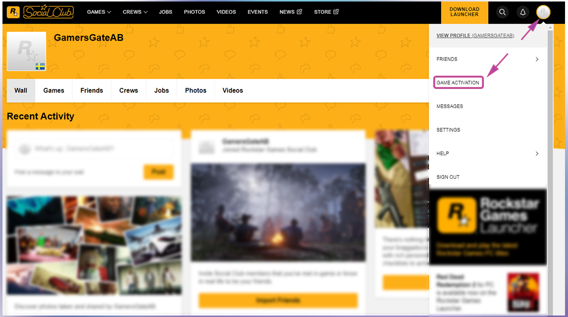Click the profile avatar icon
This screenshot has width=568, height=317.
(x=543, y=12)
